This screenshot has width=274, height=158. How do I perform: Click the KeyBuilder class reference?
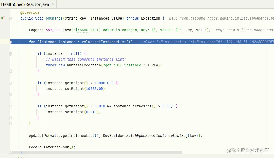(113, 136)
